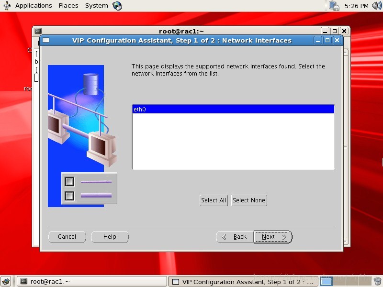Cancel the VIP Configuration Assistant
The height and width of the screenshot is (287, 383).
(67, 237)
